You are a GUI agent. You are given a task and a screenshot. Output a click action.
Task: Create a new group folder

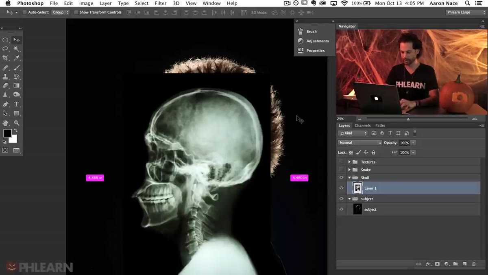(x=455, y=264)
